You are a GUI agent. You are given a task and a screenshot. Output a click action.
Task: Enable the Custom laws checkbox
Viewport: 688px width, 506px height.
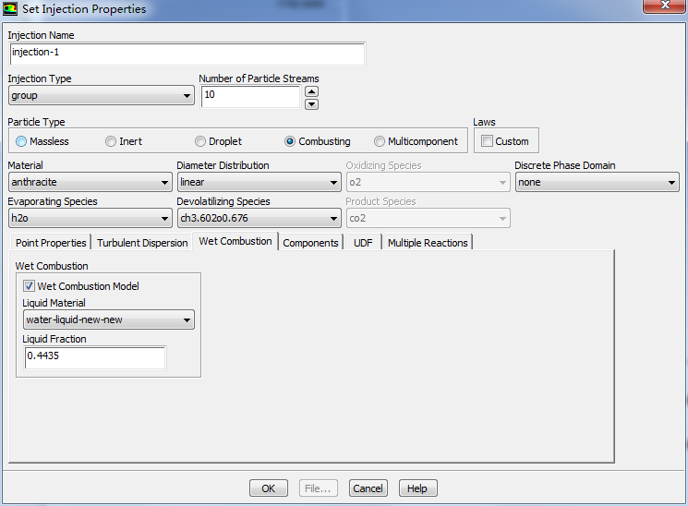[x=487, y=141]
